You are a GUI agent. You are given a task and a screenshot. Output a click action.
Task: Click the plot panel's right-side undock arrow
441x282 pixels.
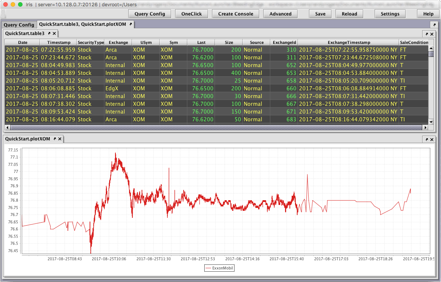427,139
